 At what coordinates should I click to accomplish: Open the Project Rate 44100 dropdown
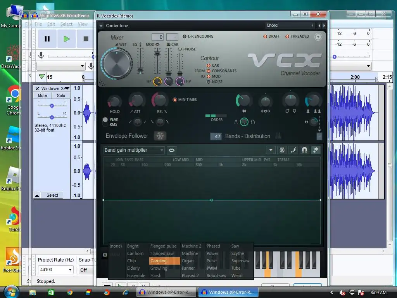pyautogui.click(x=55, y=270)
